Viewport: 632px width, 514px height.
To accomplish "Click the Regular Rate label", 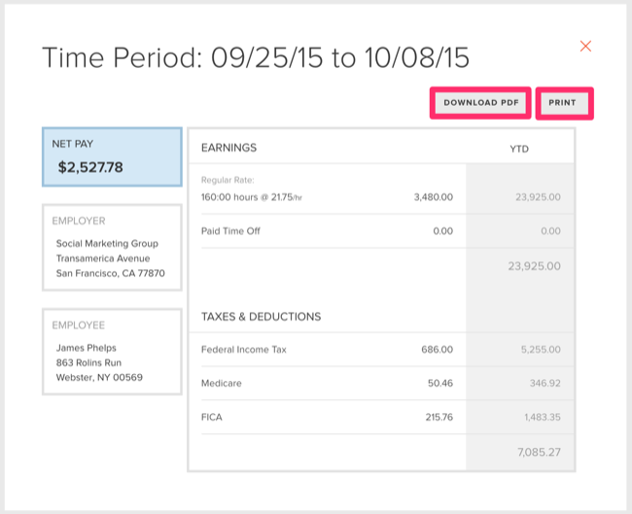I will pos(228,180).
